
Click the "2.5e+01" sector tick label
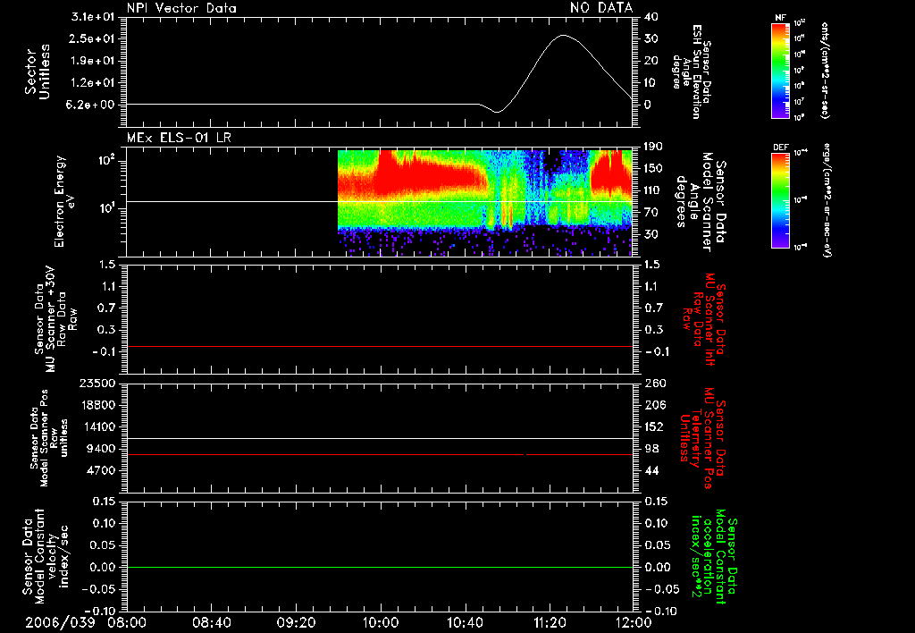click(x=93, y=38)
